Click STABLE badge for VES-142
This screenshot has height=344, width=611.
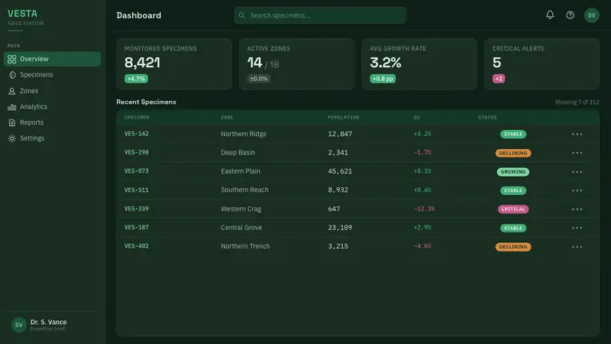pos(512,135)
